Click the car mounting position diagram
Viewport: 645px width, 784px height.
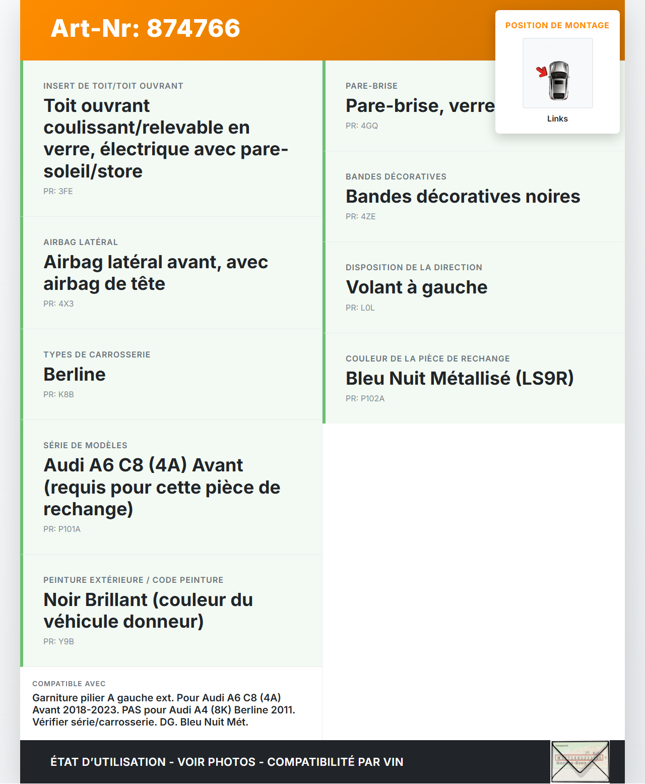(x=558, y=74)
